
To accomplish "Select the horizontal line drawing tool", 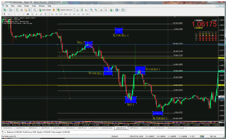I will 19,14.
